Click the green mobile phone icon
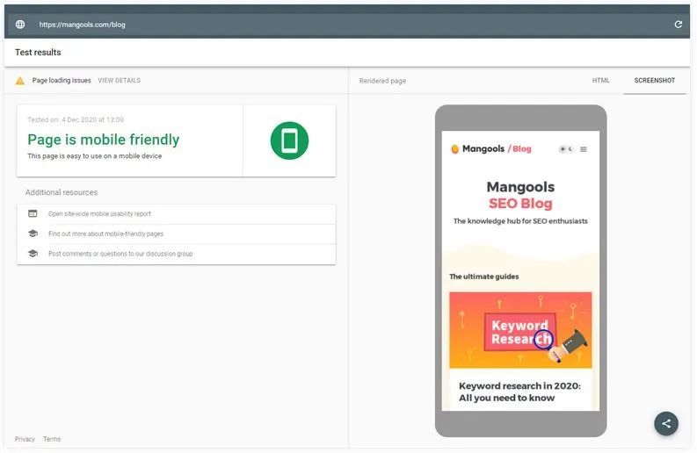The height and width of the screenshot is (453, 697). (289, 140)
